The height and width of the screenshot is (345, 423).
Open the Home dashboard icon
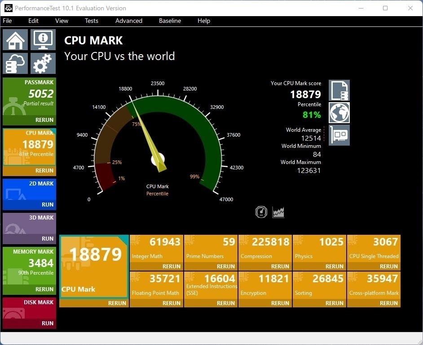15,40
